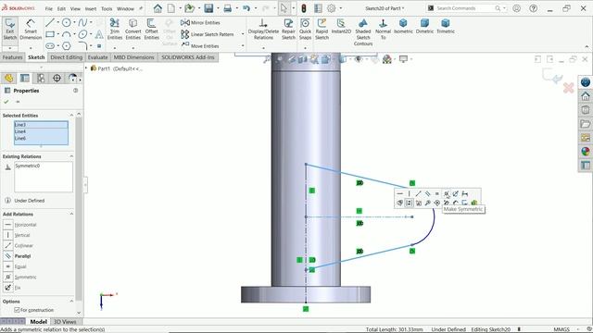Click Make Symmetric in context toolbar

click(x=447, y=193)
